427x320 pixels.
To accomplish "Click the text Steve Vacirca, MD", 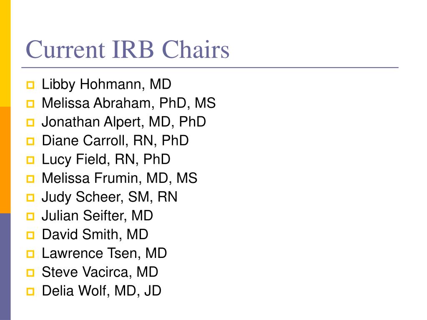I will click(x=100, y=272).
